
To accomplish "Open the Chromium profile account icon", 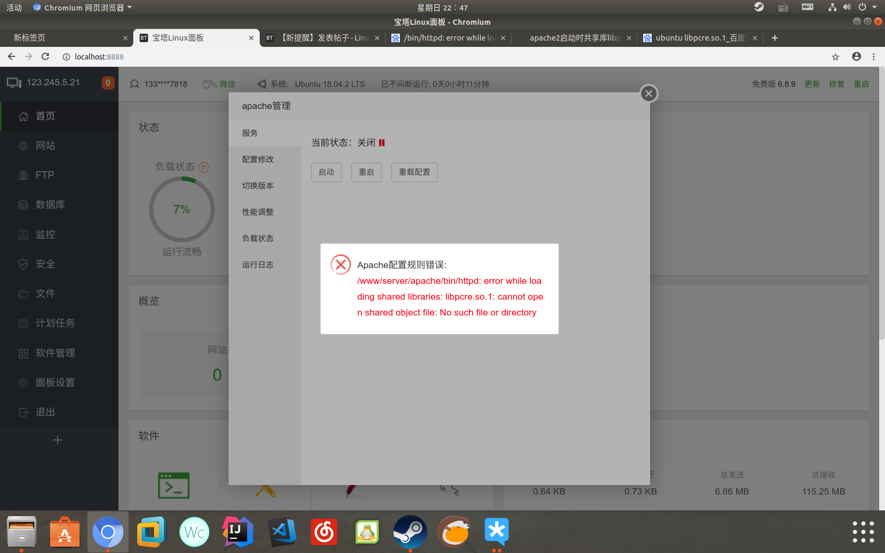I will coord(857,56).
